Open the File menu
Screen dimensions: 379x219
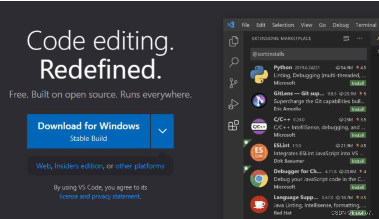click(245, 25)
